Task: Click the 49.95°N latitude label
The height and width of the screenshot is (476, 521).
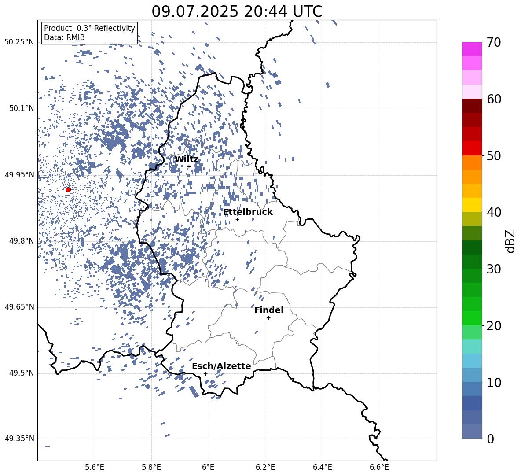Action: (x=19, y=175)
